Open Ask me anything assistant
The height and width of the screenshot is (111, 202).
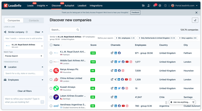182,102
